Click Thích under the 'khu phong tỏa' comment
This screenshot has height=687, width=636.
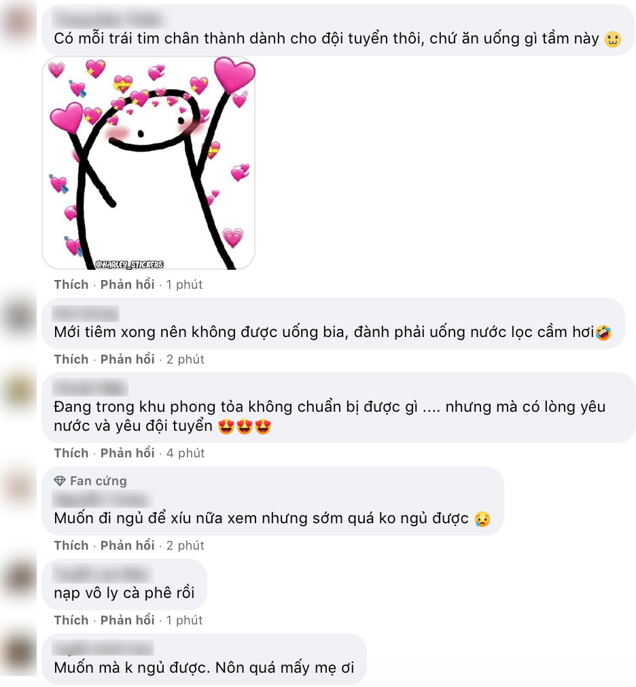tap(71, 453)
